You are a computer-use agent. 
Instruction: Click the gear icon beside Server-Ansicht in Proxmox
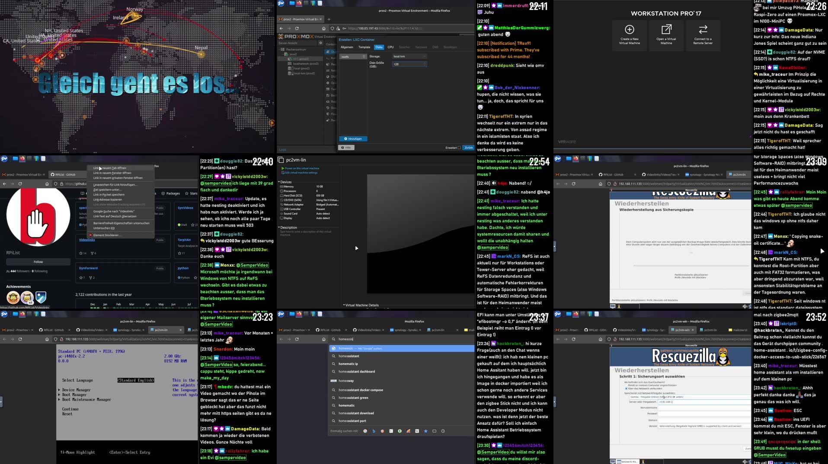pyautogui.click(x=320, y=43)
